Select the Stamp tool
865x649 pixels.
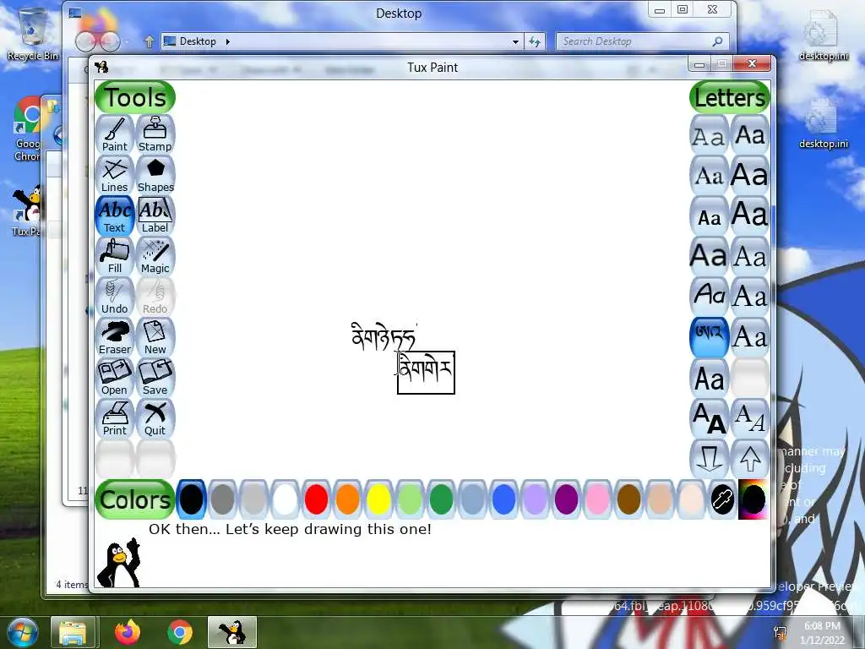155,134
